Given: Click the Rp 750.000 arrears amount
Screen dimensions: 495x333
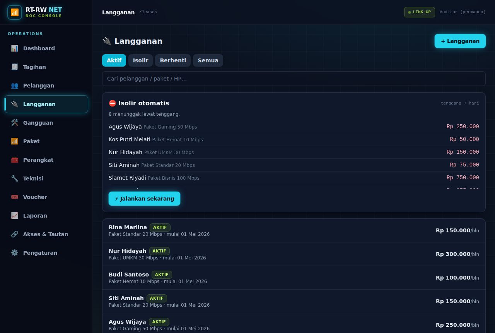Looking at the screenshot, I should [463, 178].
